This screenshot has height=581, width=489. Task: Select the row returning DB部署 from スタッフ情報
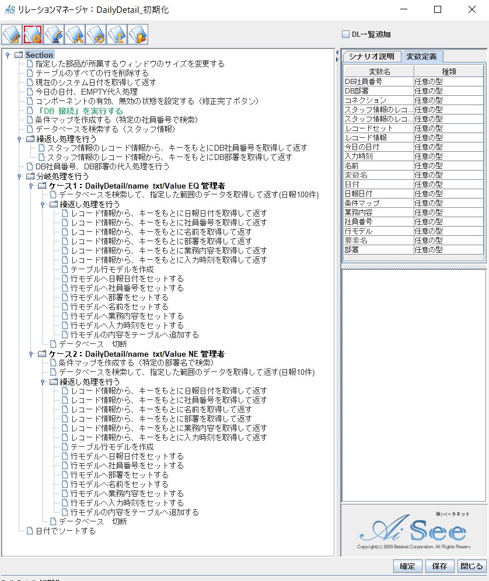[x=170, y=157]
